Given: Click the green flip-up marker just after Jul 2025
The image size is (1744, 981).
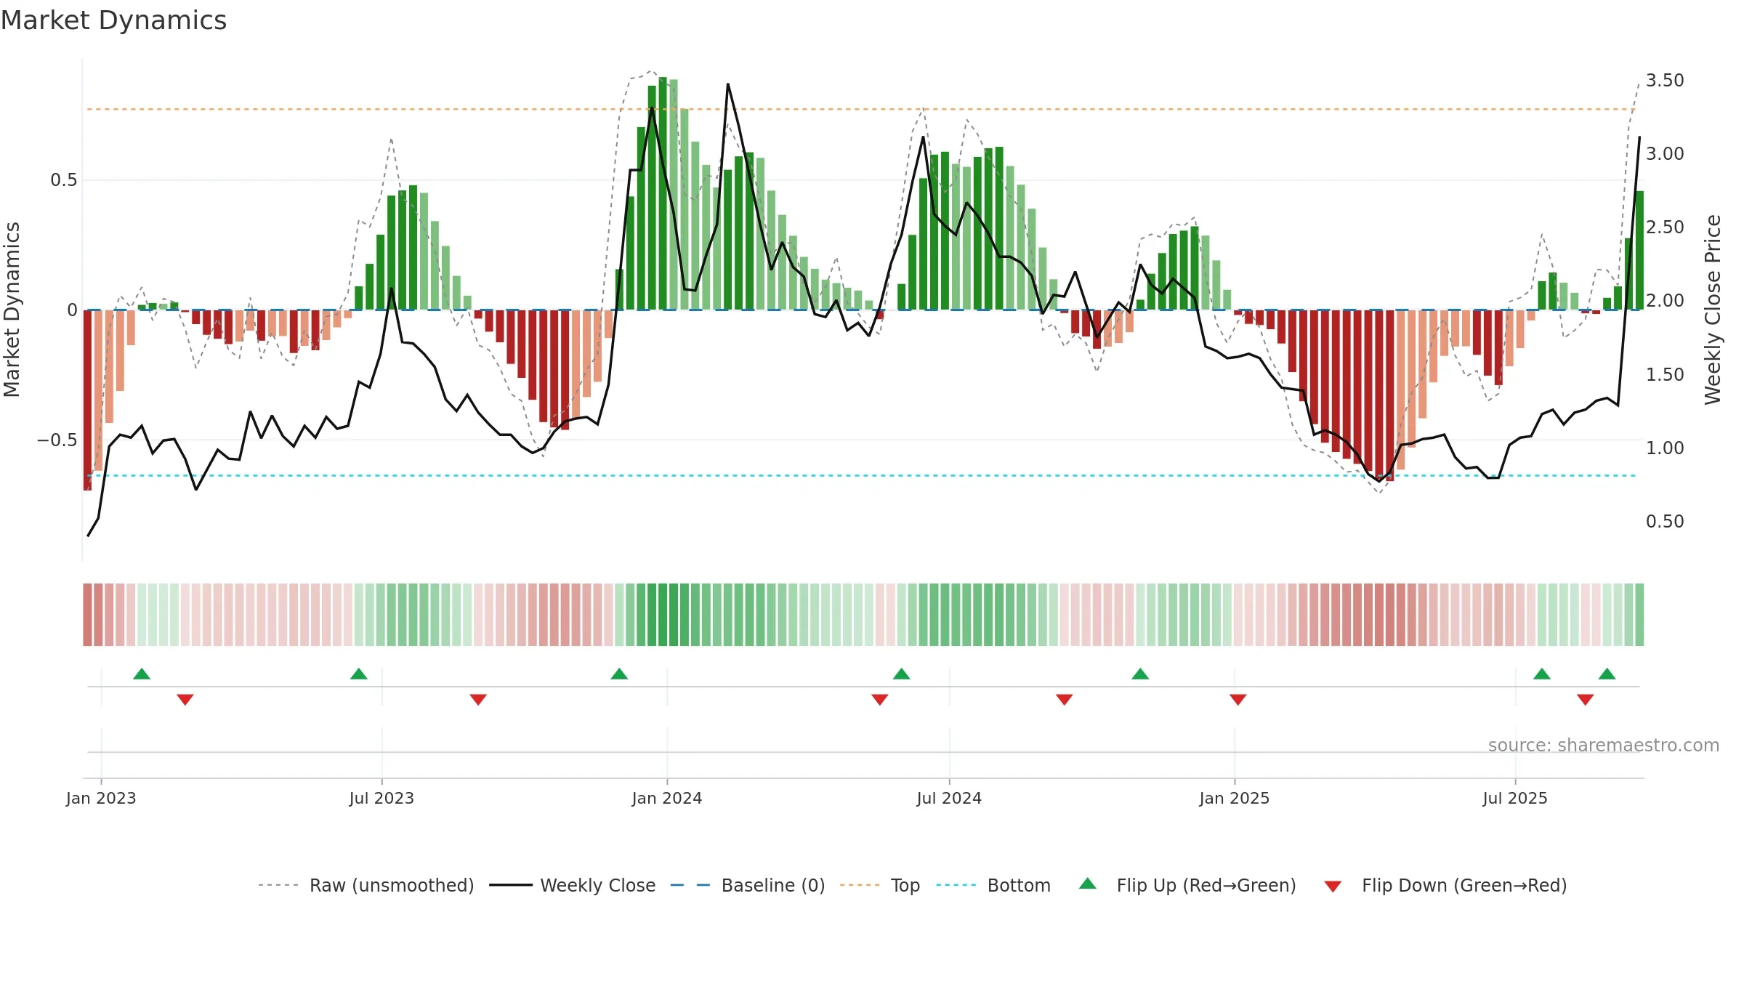Looking at the screenshot, I should point(1542,674).
